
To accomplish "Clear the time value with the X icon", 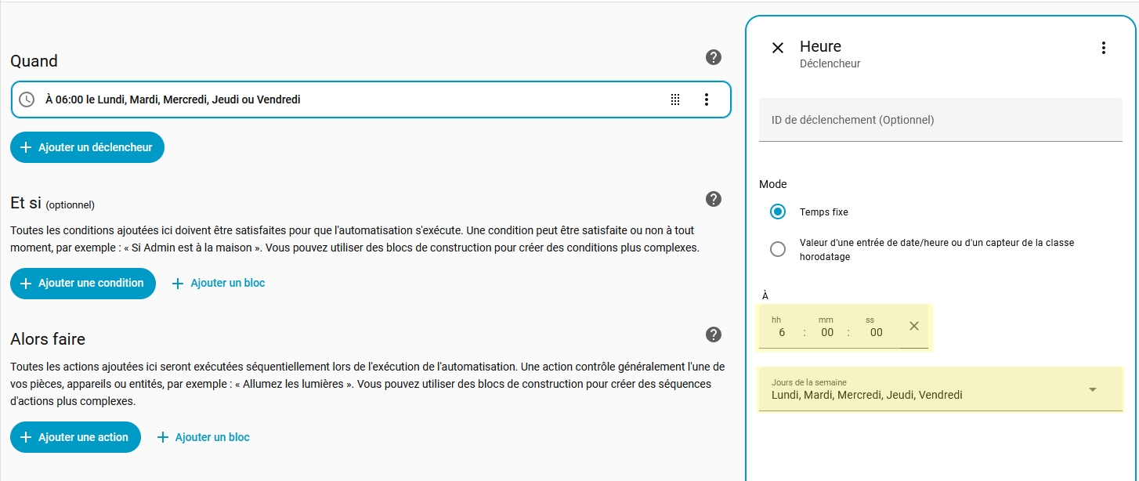I will [x=913, y=326].
